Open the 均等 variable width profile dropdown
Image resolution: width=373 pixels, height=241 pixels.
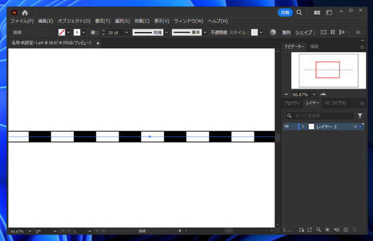167,33
